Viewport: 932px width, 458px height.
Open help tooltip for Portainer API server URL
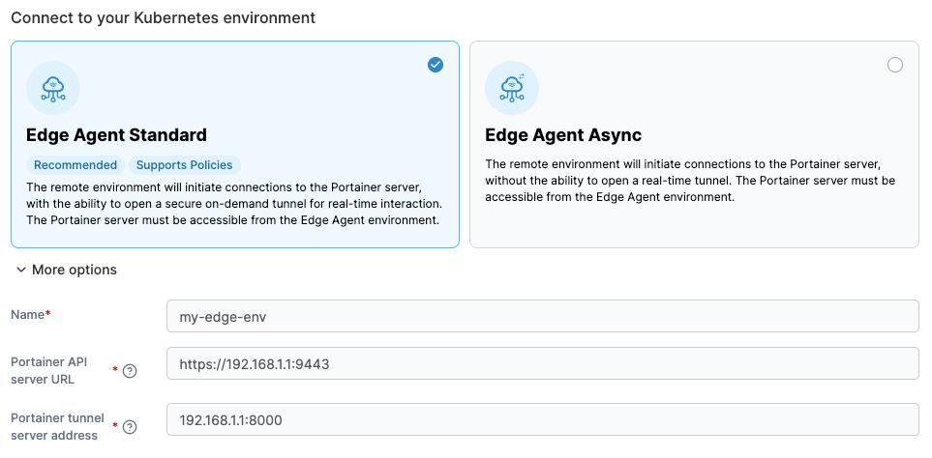[x=130, y=371]
